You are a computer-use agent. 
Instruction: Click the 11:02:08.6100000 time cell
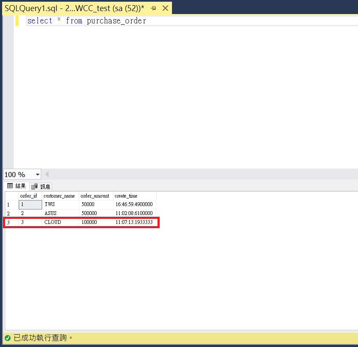point(135,213)
